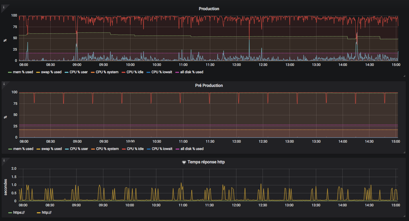Toggle CPU % system series in Production legend
The image size is (409, 221).
click(107, 72)
